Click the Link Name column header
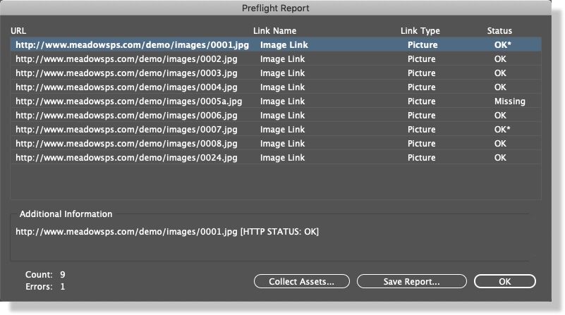 click(274, 31)
